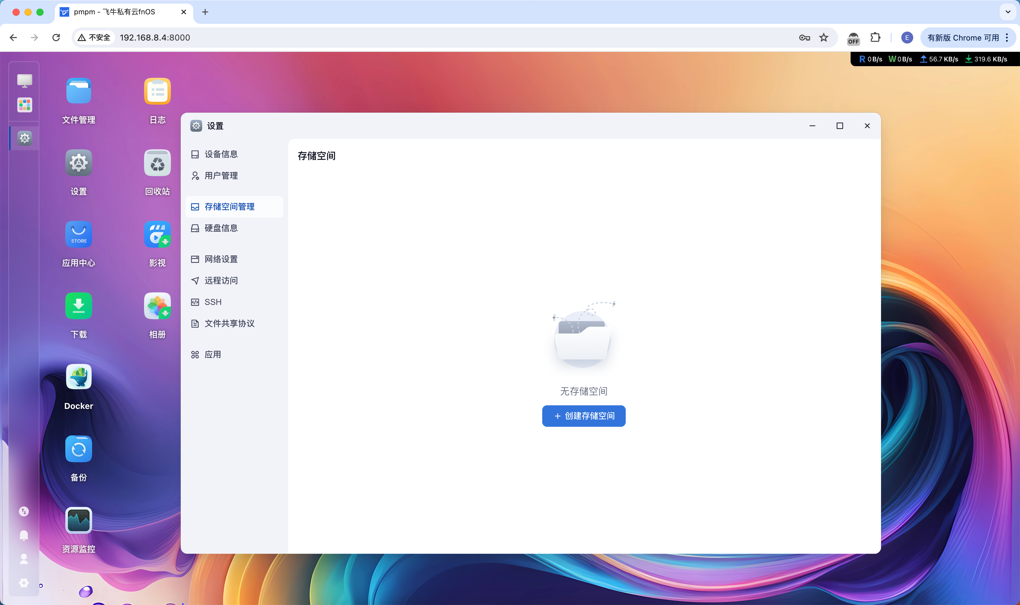Screen dimensions: 1020x605
Task: Open the notifications bell in sidebar
Action: (x=24, y=535)
